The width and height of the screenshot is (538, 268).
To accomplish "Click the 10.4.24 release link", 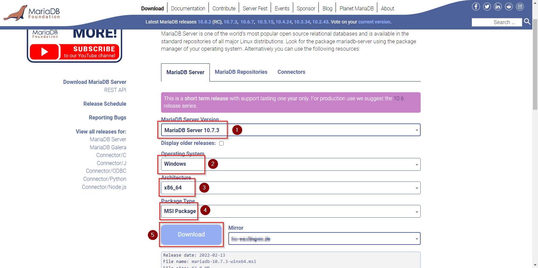I will 284,22.
